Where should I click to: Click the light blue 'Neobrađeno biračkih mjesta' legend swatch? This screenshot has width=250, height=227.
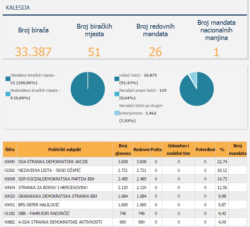[8, 94]
